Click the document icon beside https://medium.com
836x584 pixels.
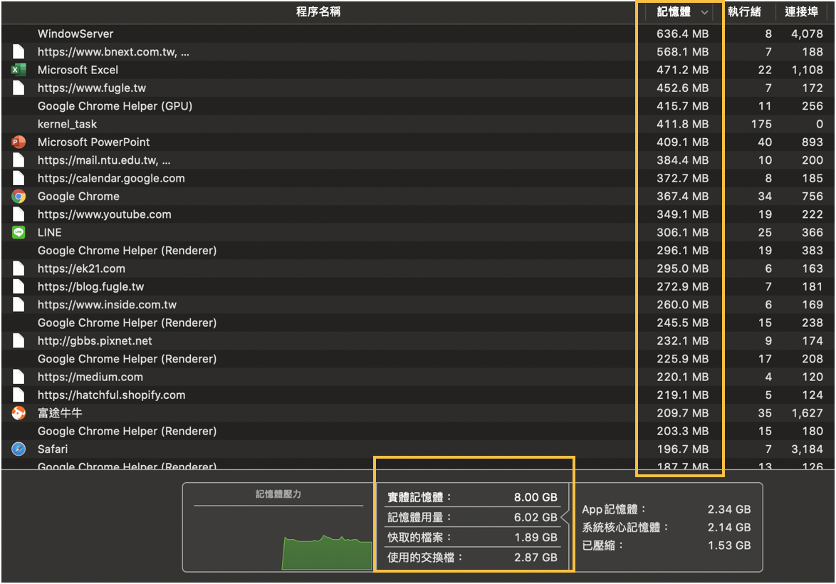click(x=19, y=377)
